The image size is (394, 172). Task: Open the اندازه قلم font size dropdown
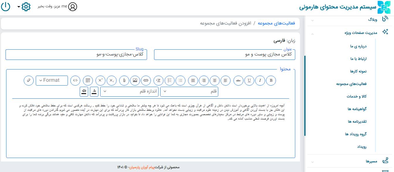point(129,91)
